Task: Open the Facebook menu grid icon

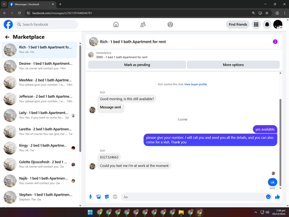Action: [x=256, y=24]
